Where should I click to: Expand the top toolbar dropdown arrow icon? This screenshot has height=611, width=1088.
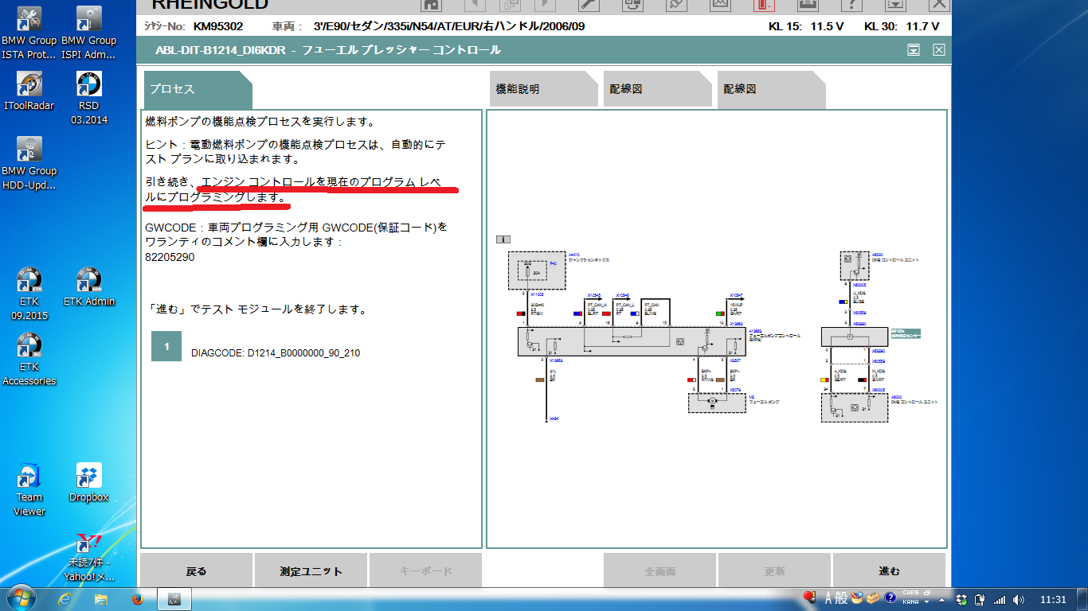(895, 4)
